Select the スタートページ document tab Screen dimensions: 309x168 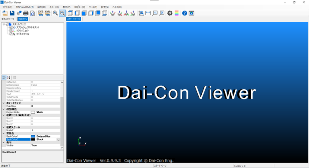point(74,19)
